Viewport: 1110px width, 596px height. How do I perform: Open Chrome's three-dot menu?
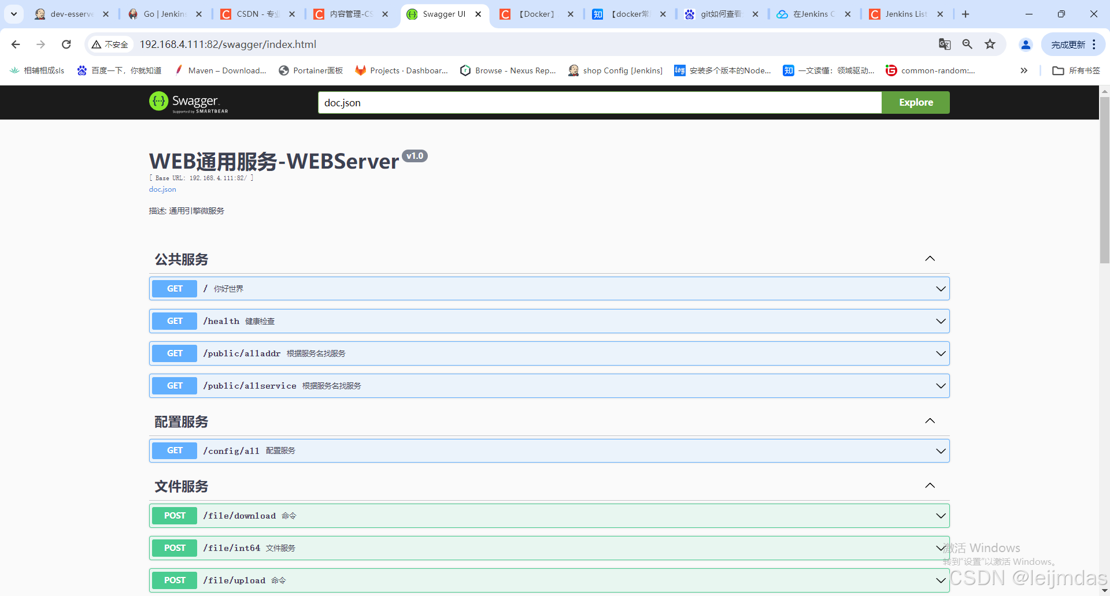click(1094, 44)
